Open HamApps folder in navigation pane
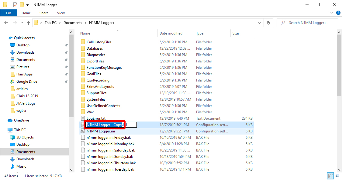 click(24, 74)
